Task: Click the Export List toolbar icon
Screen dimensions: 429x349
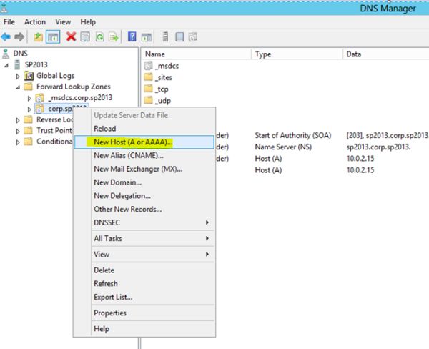Action: [113, 36]
